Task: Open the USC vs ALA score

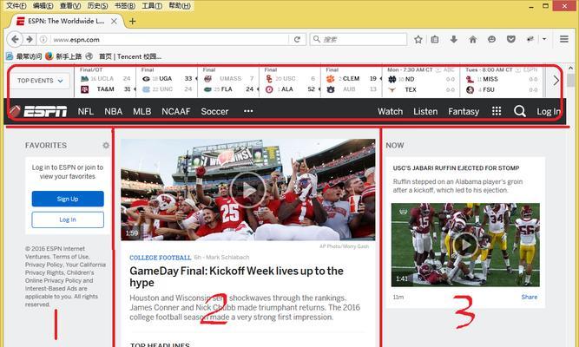Action: pyautogui.click(x=290, y=81)
